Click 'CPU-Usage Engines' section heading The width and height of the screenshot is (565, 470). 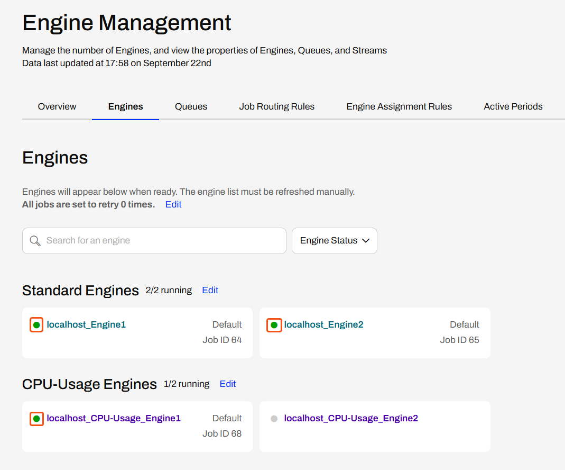click(x=89, y=384)
